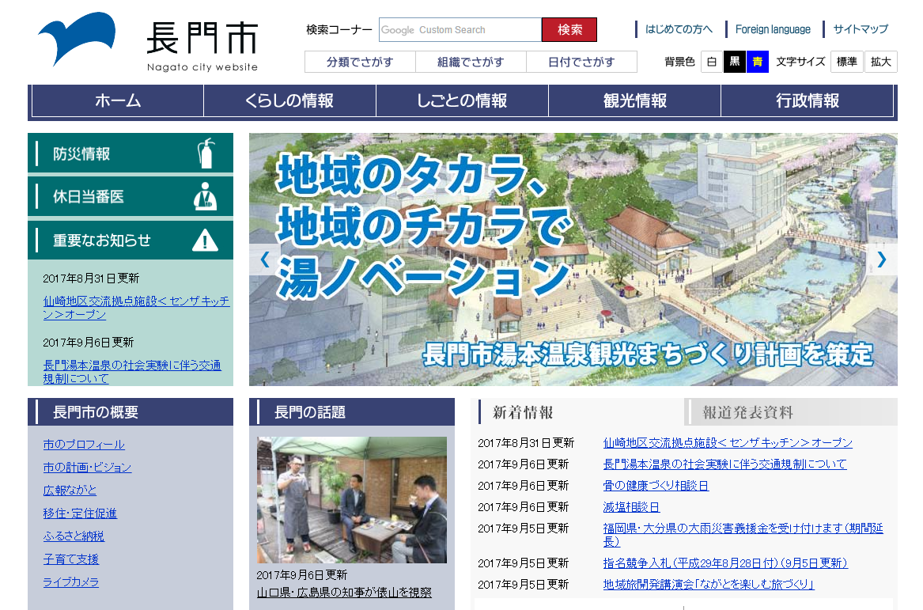This screenshot has height=610, width=923.
Task: Advance banner with right arrow
Action: pos(881,260)
